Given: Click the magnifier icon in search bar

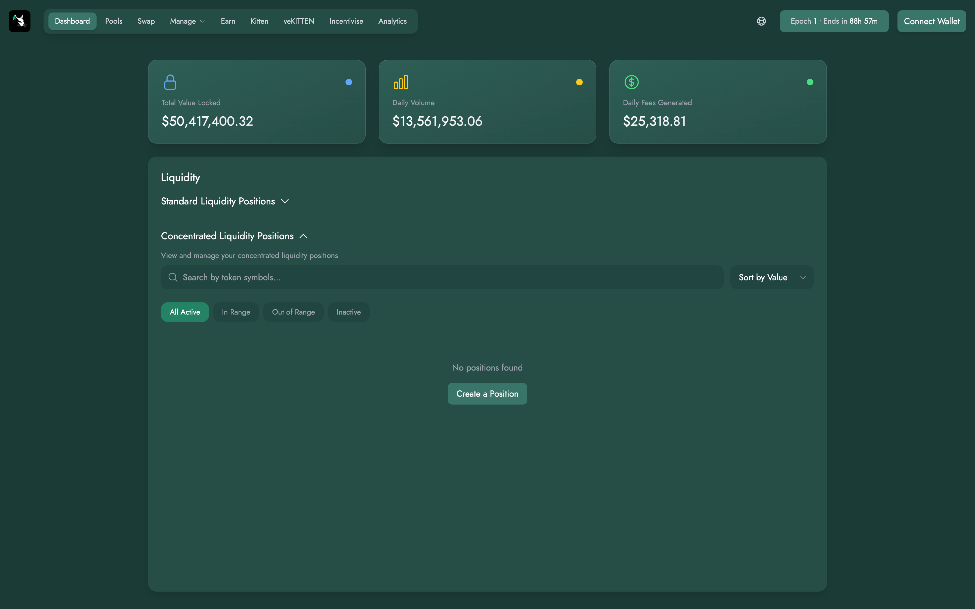Looking at the screenshot, I should coord(173,277).
